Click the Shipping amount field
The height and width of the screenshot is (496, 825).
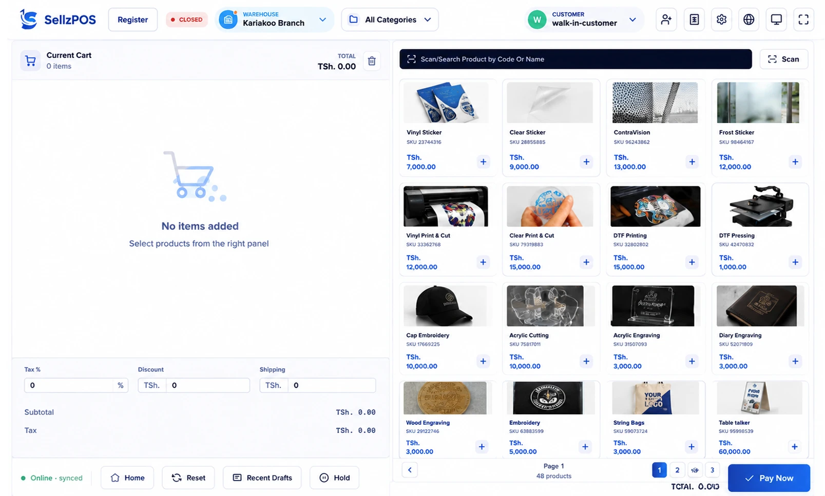318,385
